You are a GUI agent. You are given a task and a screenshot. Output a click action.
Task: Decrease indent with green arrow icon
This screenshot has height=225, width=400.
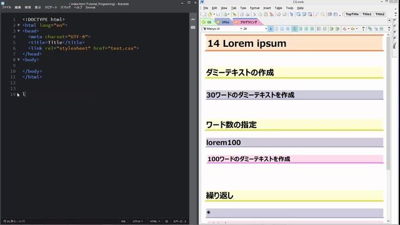click(331, 29)
